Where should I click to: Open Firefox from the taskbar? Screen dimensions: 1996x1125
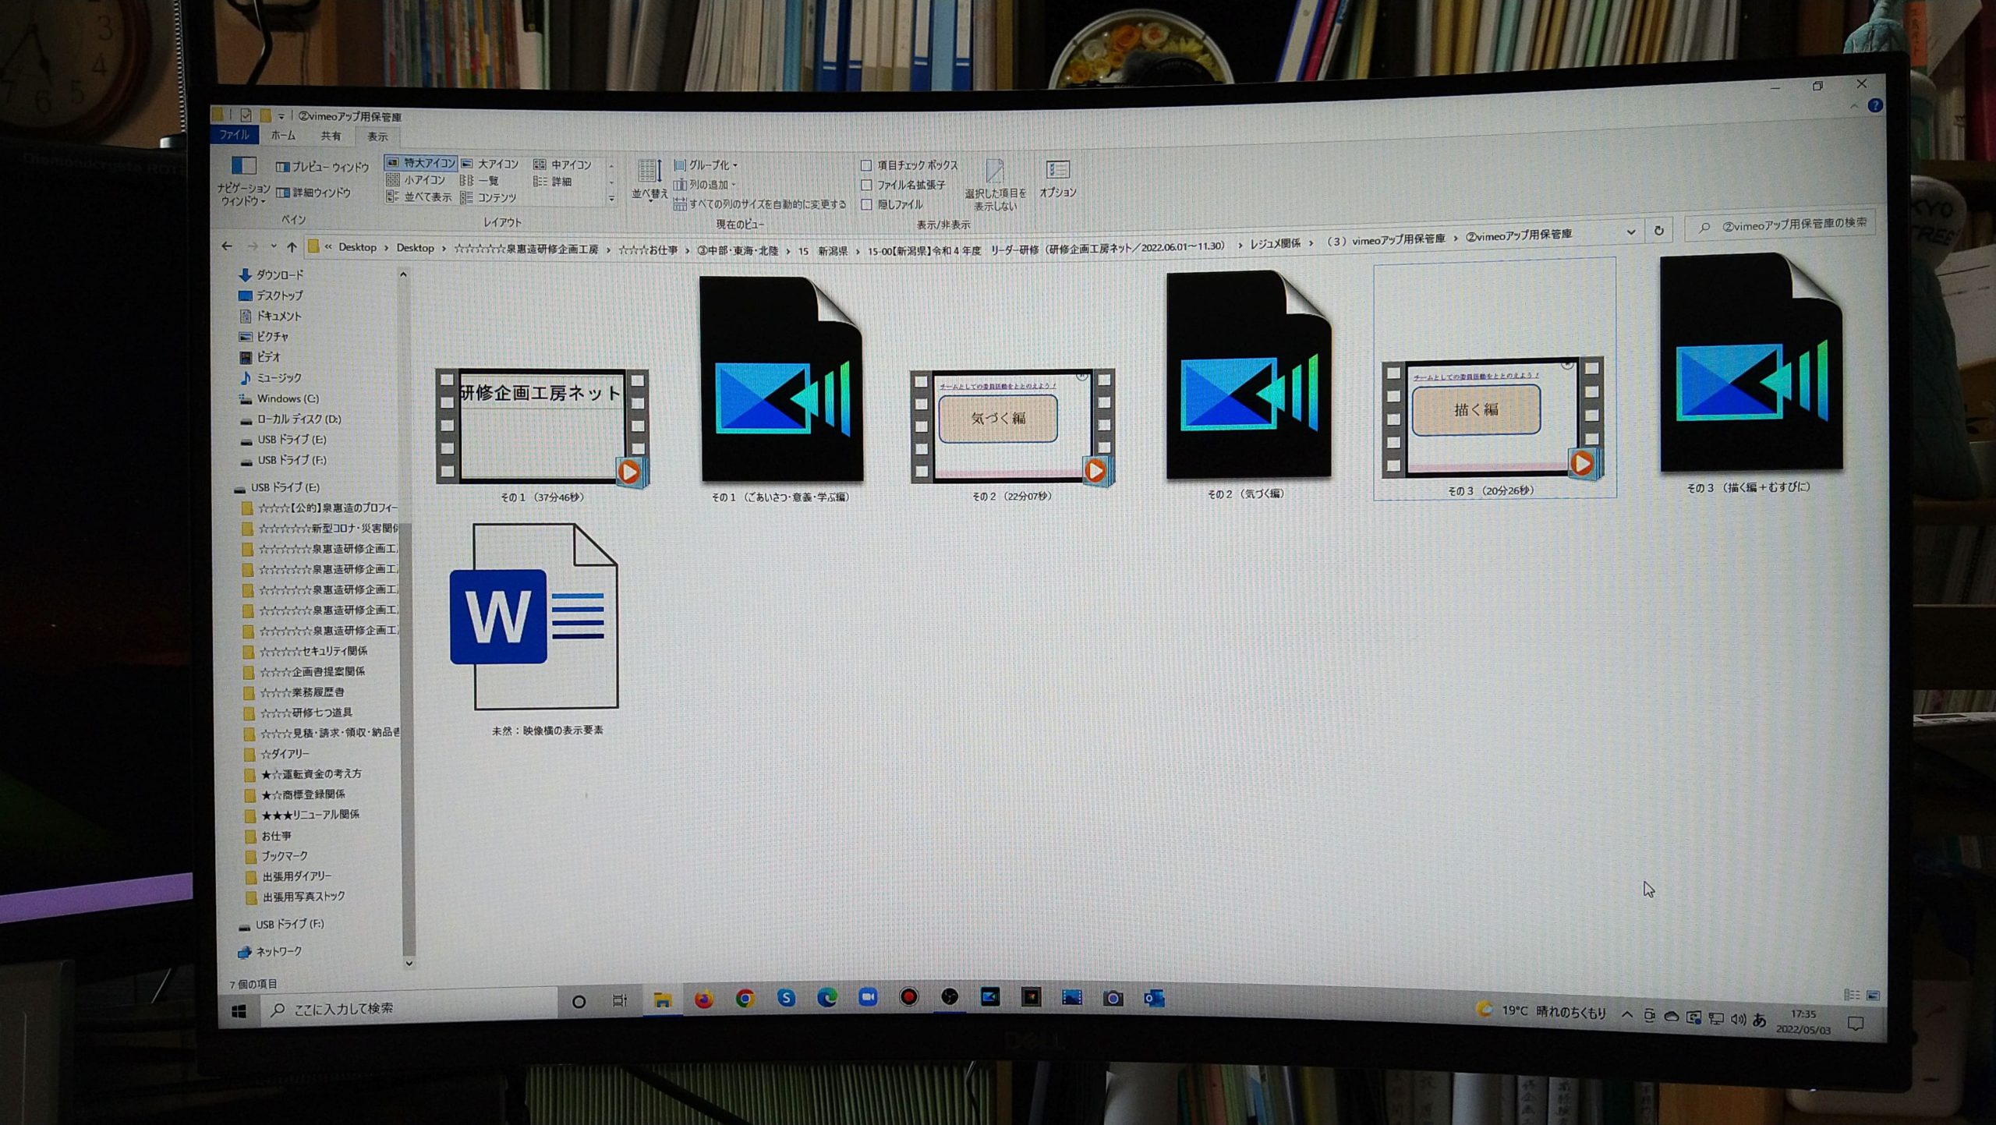click(x=703, y=999)
